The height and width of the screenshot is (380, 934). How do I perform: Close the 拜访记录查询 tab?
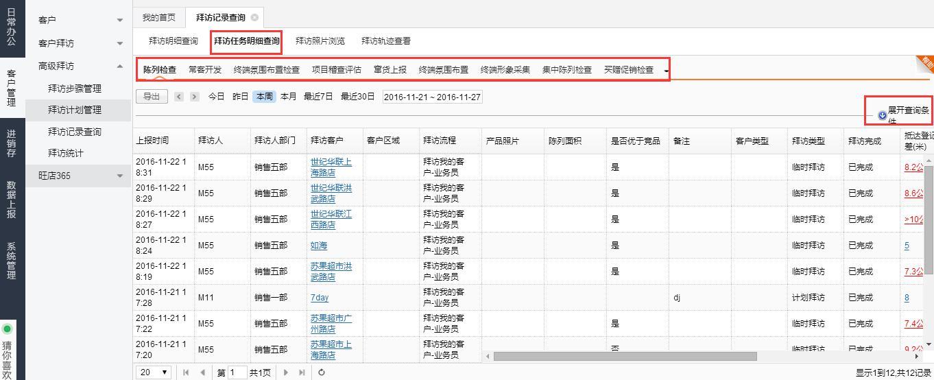[x=255, y=18]
